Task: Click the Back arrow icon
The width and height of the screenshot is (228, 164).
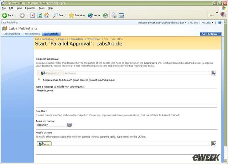Action: pyautogui.click(x=5, y=15)
